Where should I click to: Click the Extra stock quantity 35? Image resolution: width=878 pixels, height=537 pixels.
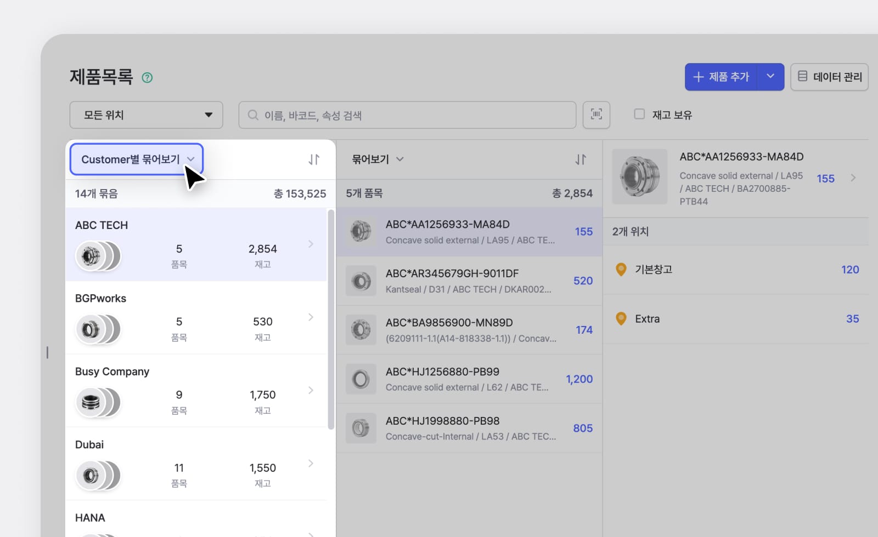pyautogui.click(x=853, y=319)
